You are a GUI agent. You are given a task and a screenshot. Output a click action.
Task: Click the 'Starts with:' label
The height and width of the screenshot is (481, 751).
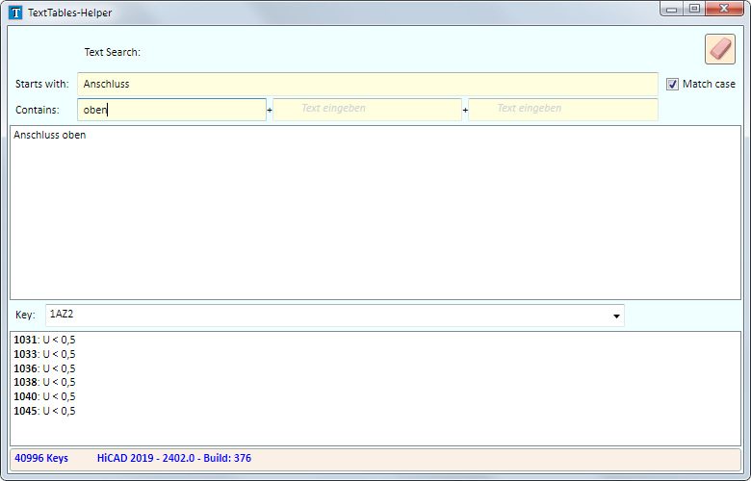point(42,85)
